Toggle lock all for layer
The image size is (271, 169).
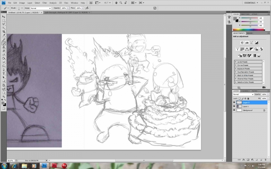point(248,98)
